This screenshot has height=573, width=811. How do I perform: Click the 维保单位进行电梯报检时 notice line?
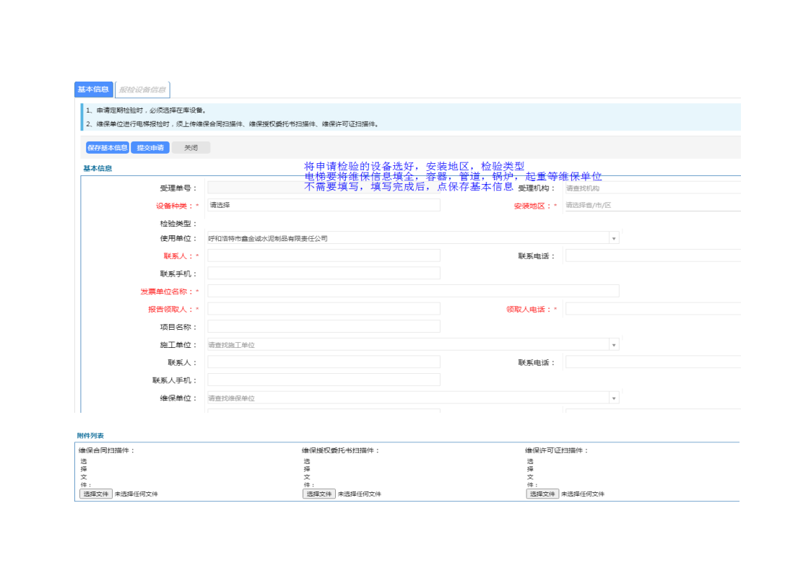pyautogui.click(x=233, y=124)
